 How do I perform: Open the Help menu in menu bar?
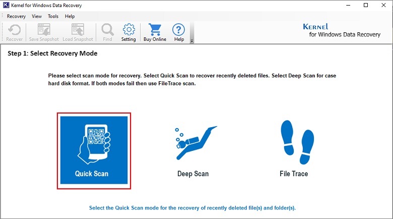(x=70, y=16)
